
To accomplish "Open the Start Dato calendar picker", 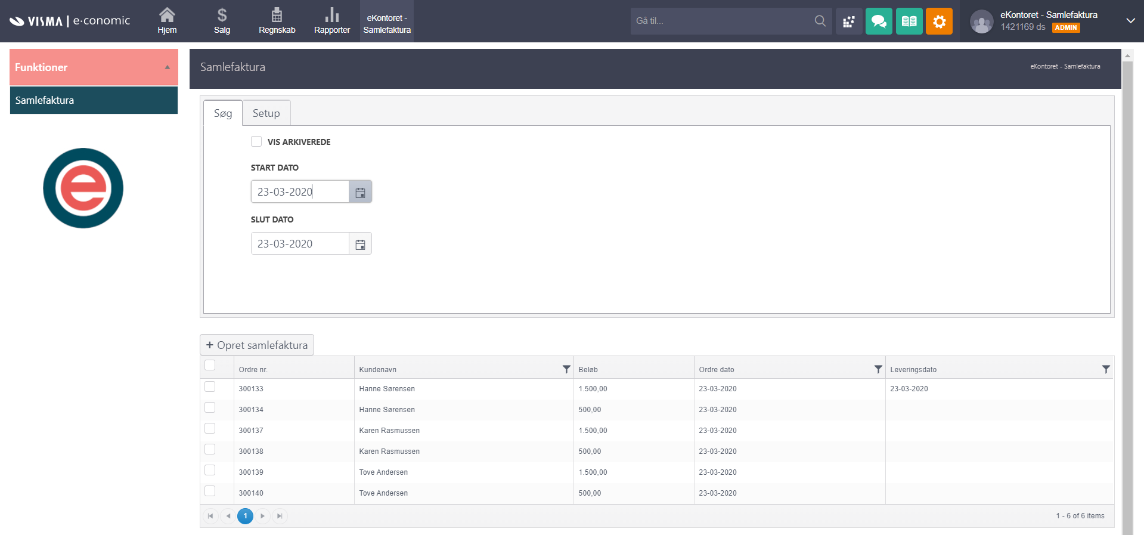I will [x=360, y=192].
